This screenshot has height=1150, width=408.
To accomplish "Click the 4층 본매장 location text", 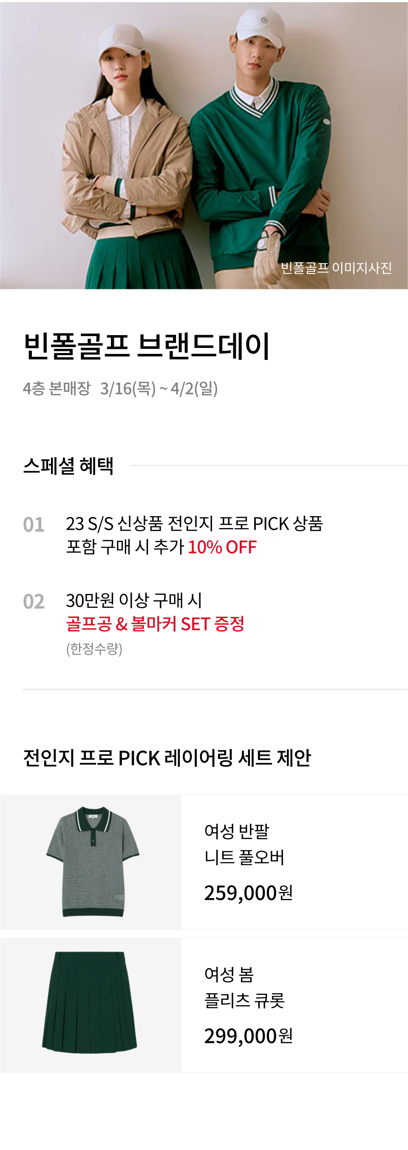I will pos(57,388).
